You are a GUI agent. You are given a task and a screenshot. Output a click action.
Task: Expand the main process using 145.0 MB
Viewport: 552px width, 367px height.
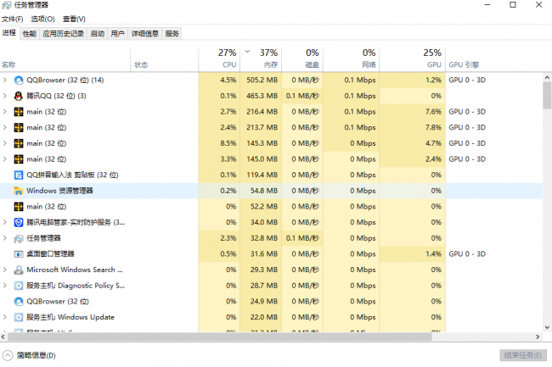(x=5, y=159)
